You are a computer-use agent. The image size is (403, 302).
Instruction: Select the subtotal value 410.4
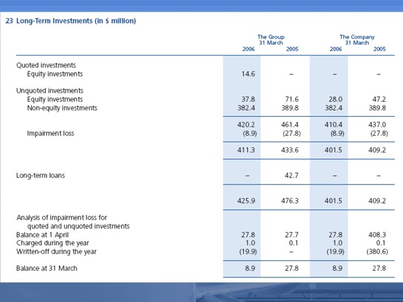point(334,125)
